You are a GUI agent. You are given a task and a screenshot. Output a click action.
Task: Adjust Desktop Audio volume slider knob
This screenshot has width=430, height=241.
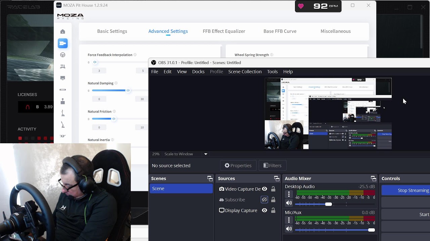point(329,204)
